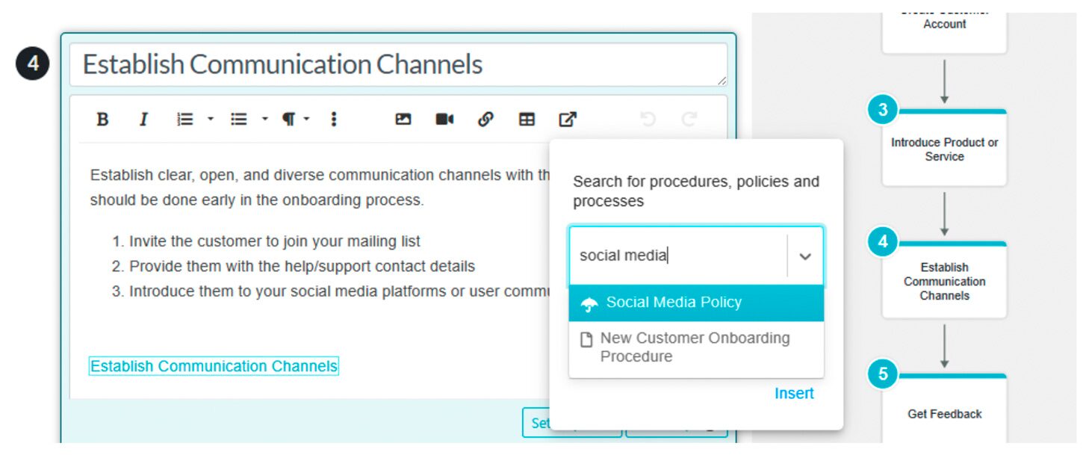Open the paragraph format dropdown arrow
This screenshot has height=455, width=1083.
tap(305, 118)
